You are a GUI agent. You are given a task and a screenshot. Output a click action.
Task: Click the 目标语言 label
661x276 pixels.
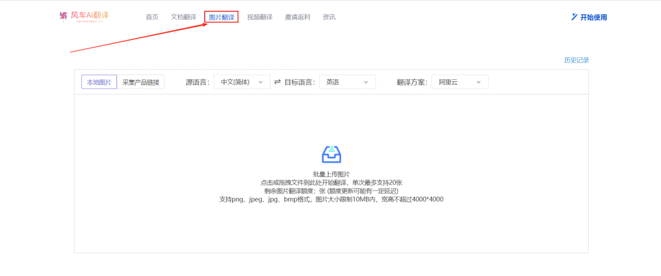click(x=300, y=82)
